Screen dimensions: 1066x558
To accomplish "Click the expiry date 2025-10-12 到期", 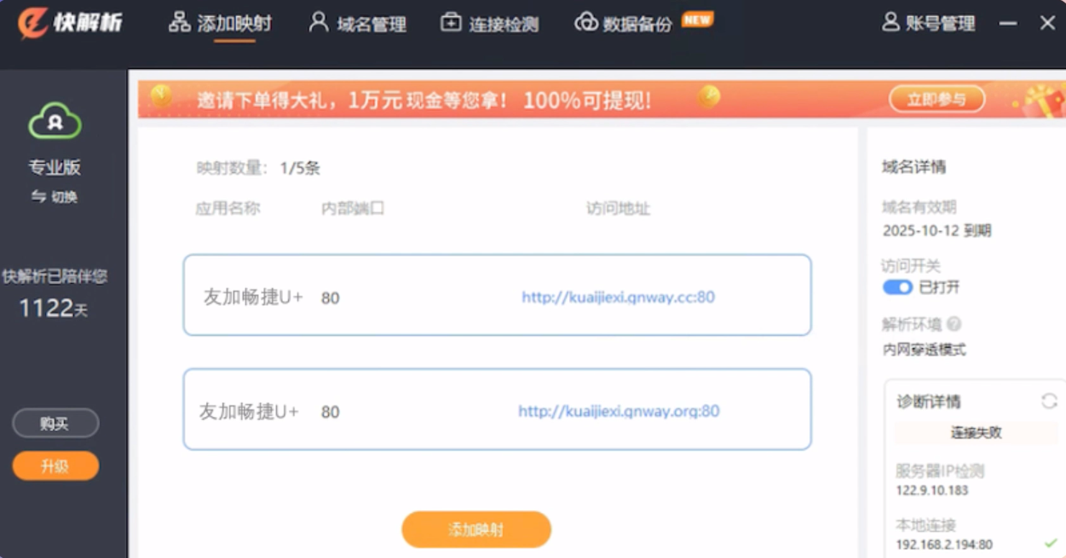I will (x=936, y=231).
